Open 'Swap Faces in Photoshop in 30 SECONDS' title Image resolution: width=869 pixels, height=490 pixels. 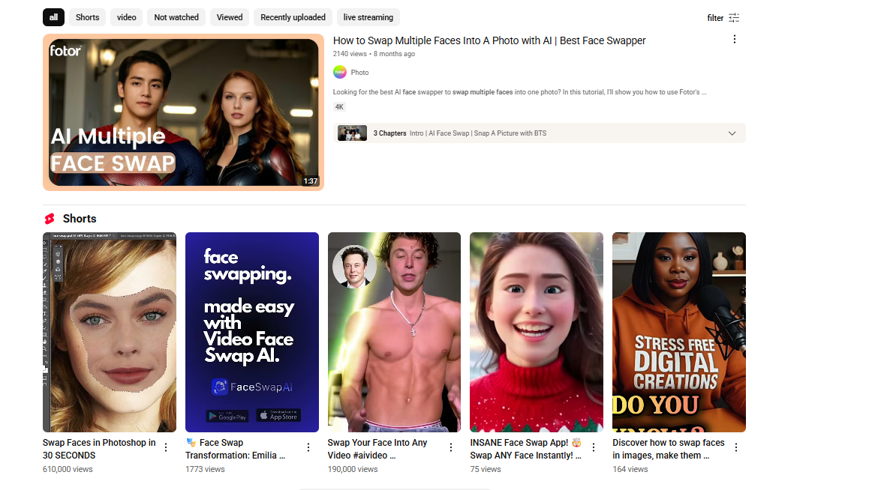pyautogui.click(x=98, y=449)
